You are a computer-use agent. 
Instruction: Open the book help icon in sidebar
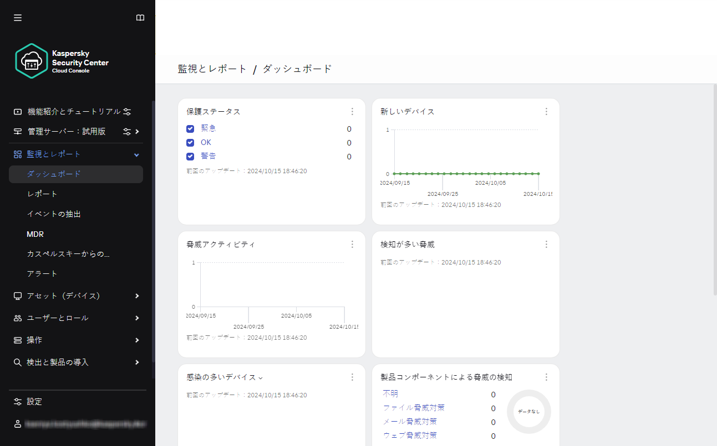140,18
